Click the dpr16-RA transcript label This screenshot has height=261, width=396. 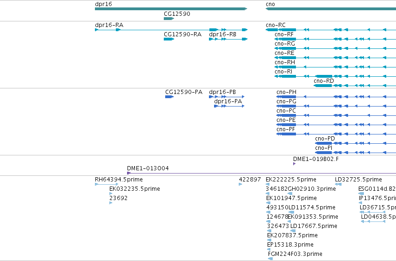pos(109,25)
